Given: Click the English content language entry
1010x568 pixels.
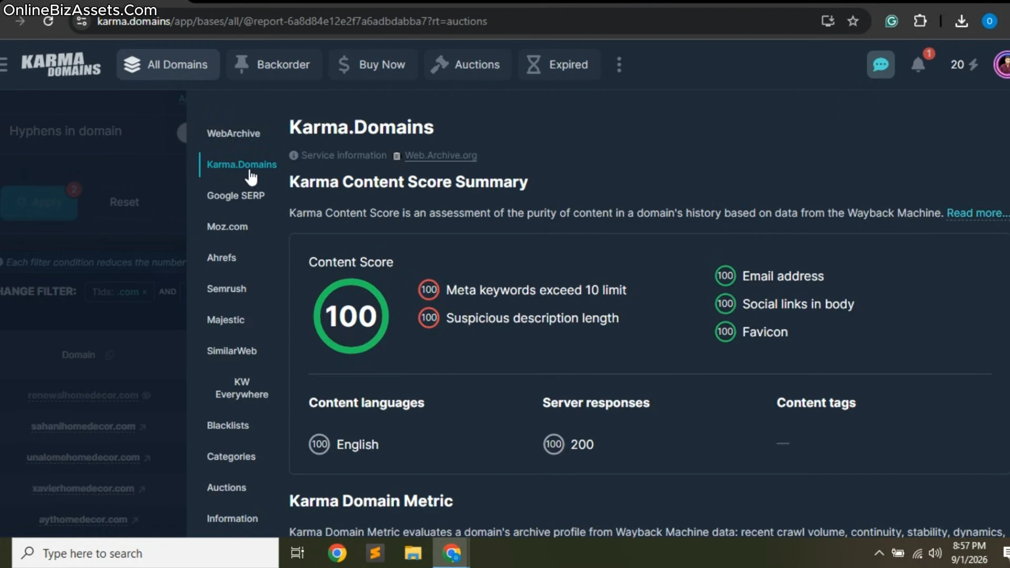Looking at the screenshot, I should 344,444.
